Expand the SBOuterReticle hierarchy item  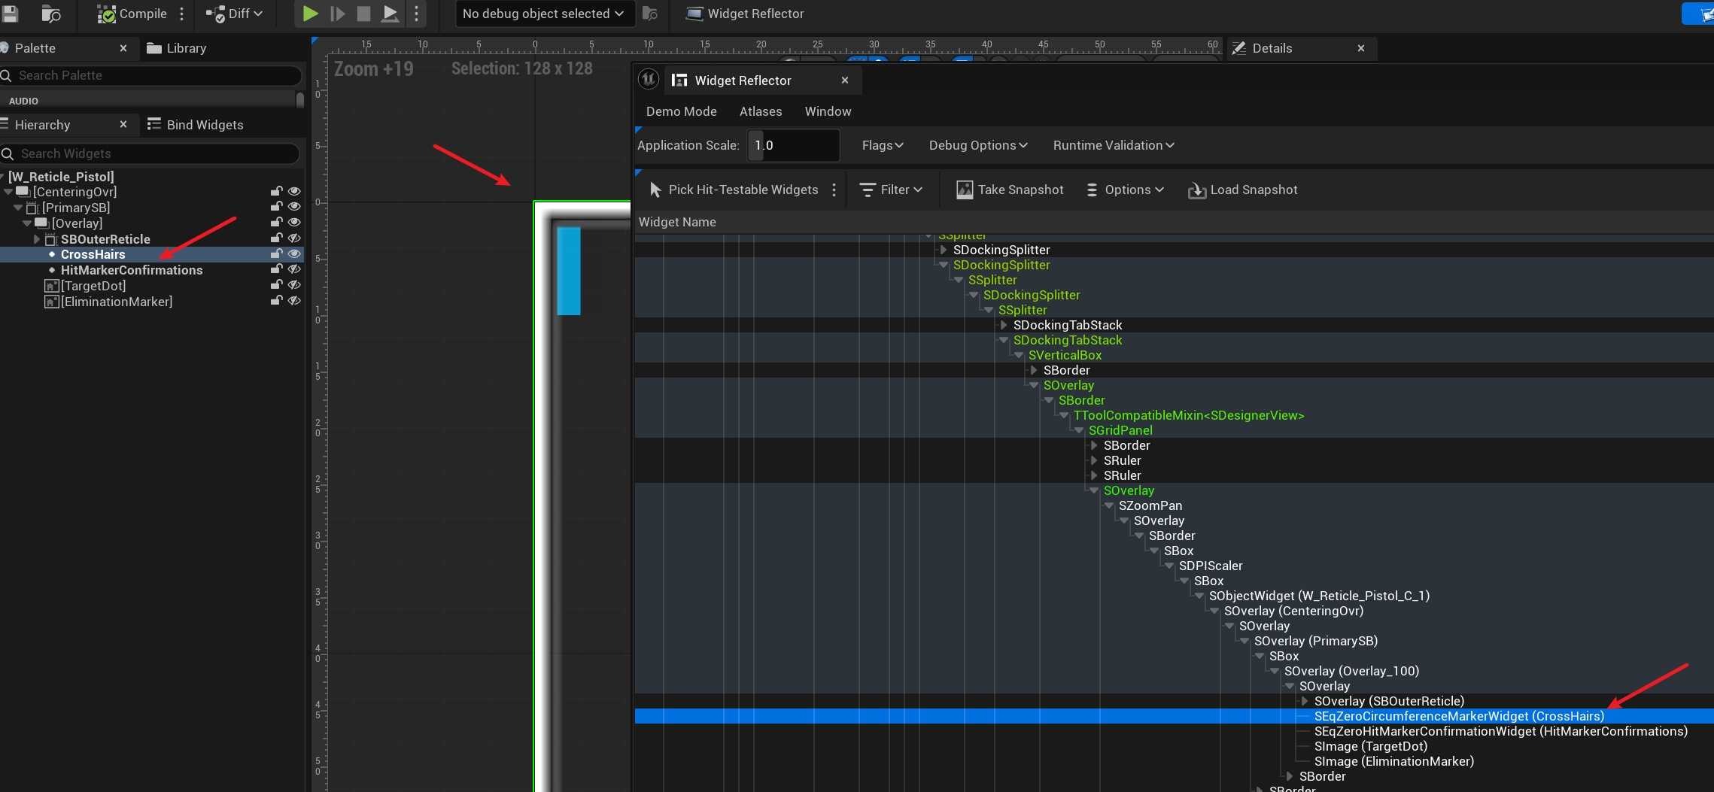(37, 239)
